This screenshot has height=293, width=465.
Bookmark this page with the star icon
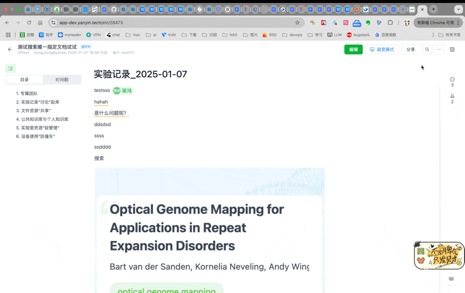(297, 23)
